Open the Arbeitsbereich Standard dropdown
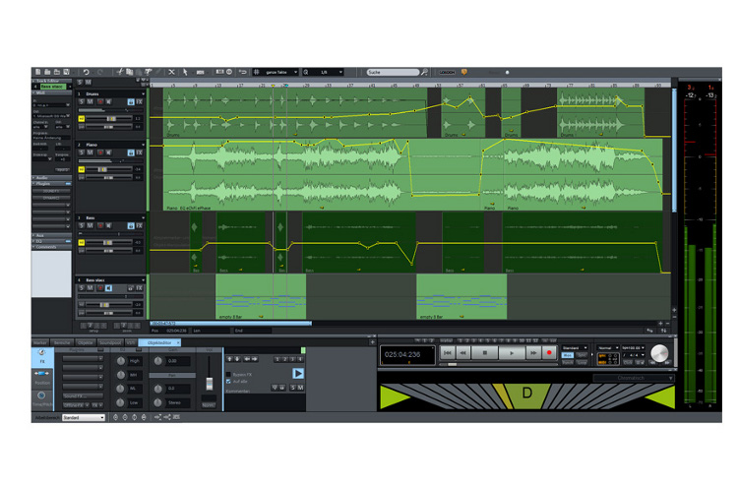 coord(84,418)
